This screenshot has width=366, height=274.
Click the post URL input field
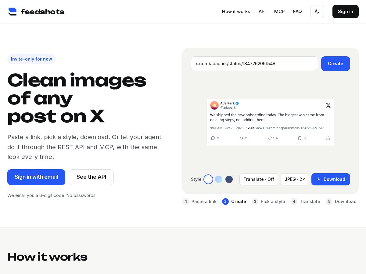point(254,64)
